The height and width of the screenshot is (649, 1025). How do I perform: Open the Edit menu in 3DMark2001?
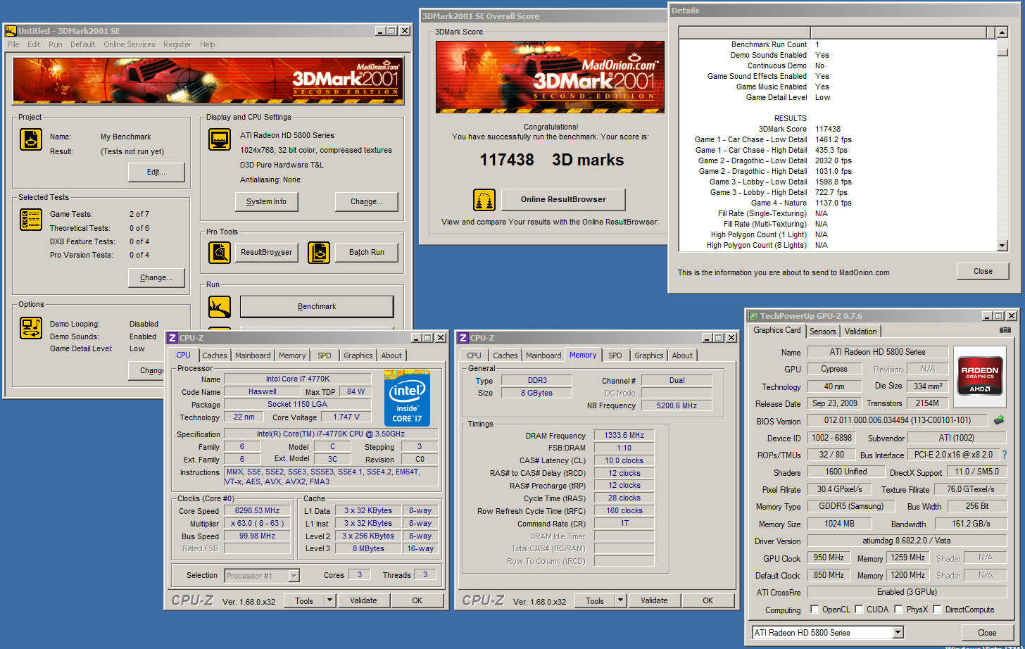(x=34, y=44)
